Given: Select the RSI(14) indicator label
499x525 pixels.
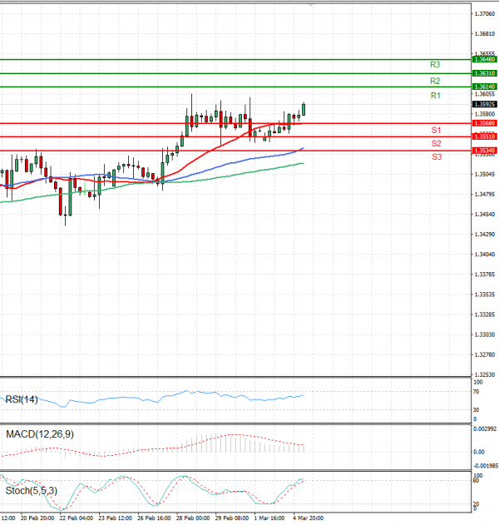Looking at the screenshot, I should 21,399.
